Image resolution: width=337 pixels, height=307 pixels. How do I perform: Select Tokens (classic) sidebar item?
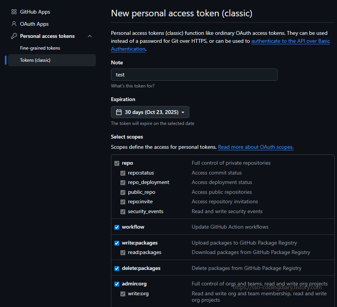click(x=52, y=60)
